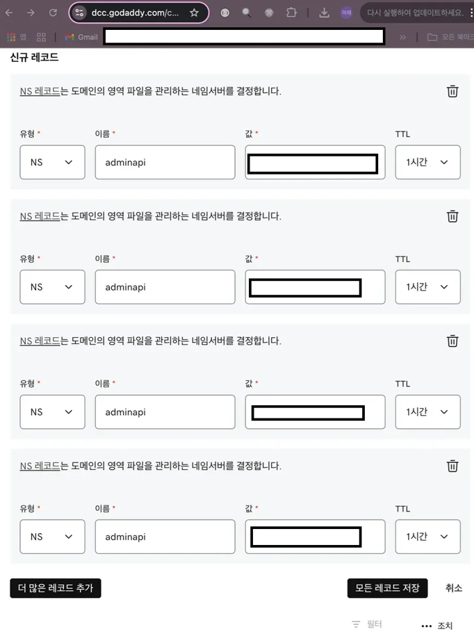The image size is (474, 634).
Task: Bookmark this page with the star icon
Action: 195,13
